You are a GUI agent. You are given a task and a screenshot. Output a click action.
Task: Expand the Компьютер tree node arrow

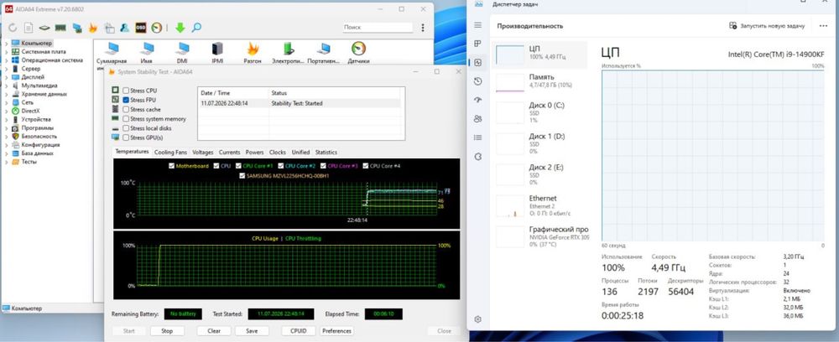point(7,44)
